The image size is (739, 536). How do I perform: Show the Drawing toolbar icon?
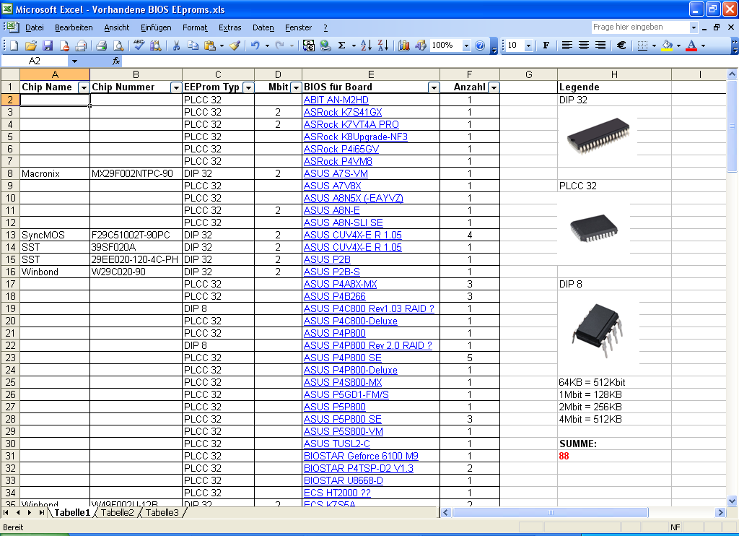point(421,46)
